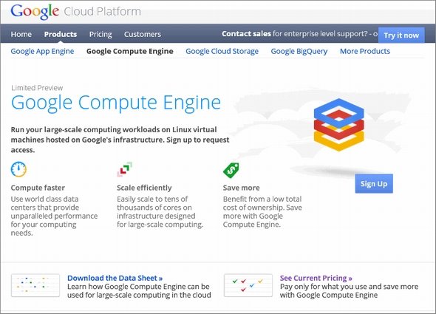436x314 pixels.
Task: Click the Compute faster heading
Action: [38, 188]
